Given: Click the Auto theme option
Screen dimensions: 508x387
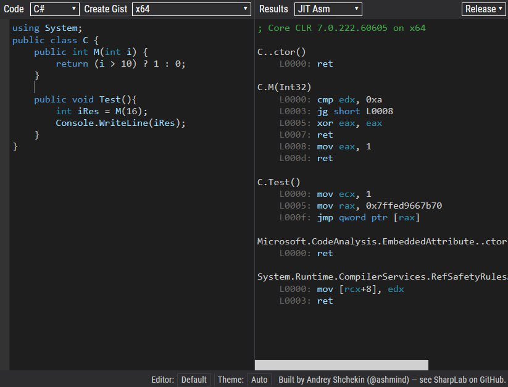Looking at the screenshot, I should pos(259,380).
